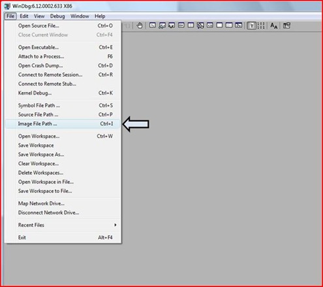Viewport: 323px width, 287px height.
Task: Select Clear Workspace... entry
Action: [63, 164]
